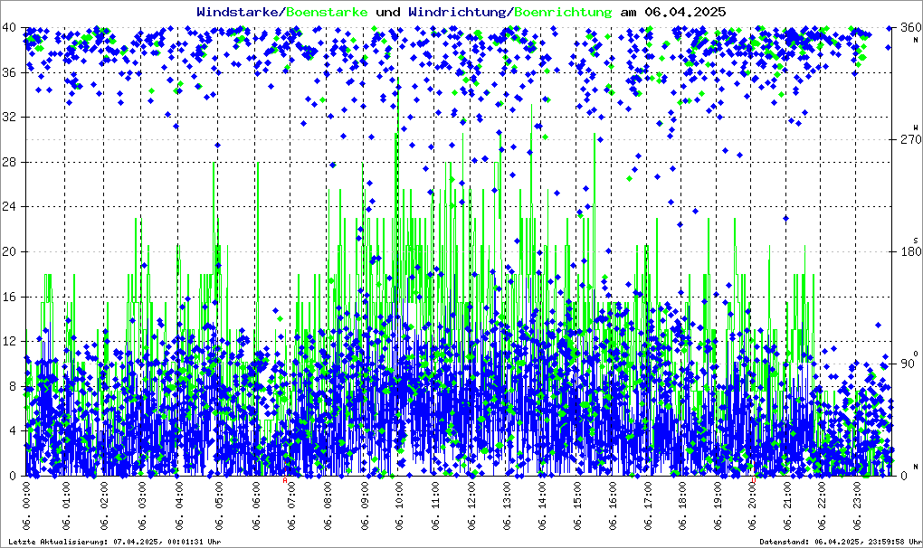Image resolution: width=923 pixels, height=548 pixels.
Task: Click the '06. 23:00' time axis label
Action: click(x=857, y=505)
